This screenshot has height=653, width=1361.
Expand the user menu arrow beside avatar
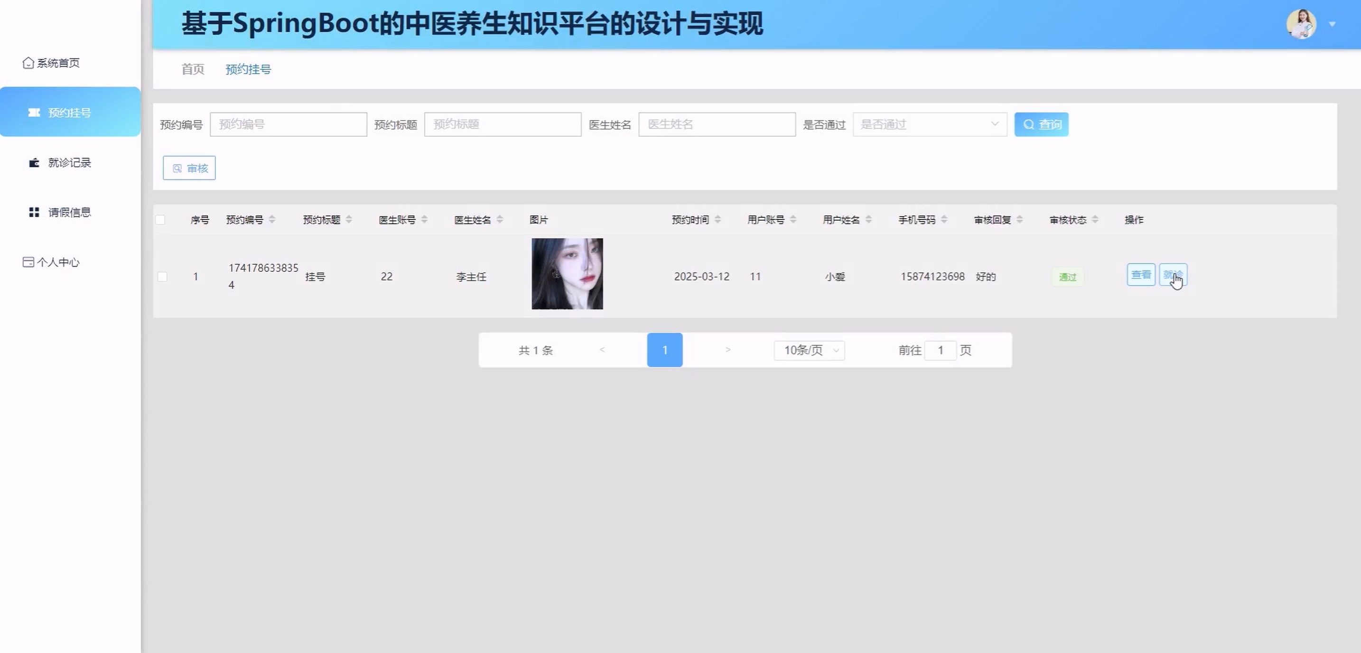(1332, 24)
